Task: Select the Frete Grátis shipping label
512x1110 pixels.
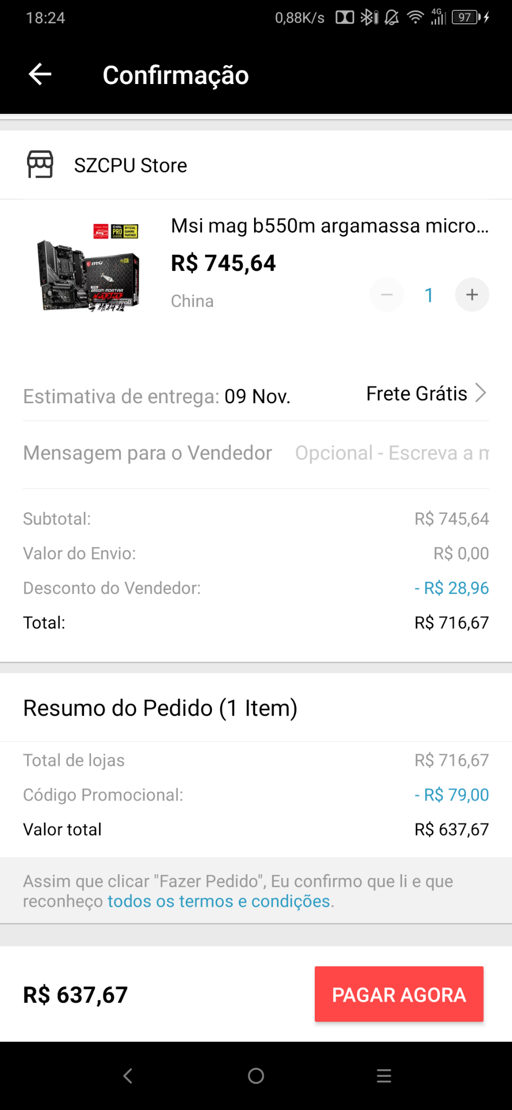Action: pos(417,393)
